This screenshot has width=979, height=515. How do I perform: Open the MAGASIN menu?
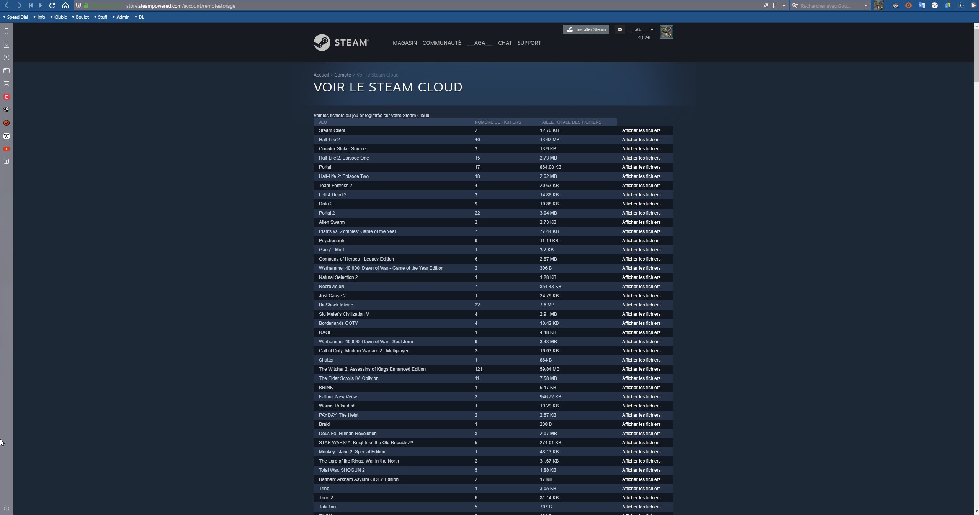(x=405, y=43)
